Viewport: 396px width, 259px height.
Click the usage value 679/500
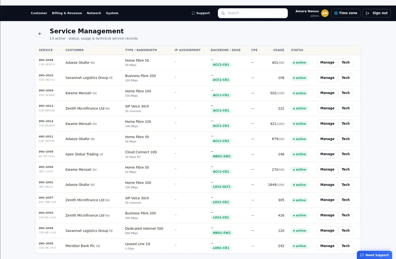(278, 139)
